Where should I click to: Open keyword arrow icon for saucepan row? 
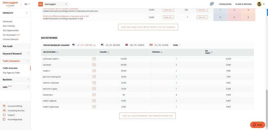click(x=94, y=65)
